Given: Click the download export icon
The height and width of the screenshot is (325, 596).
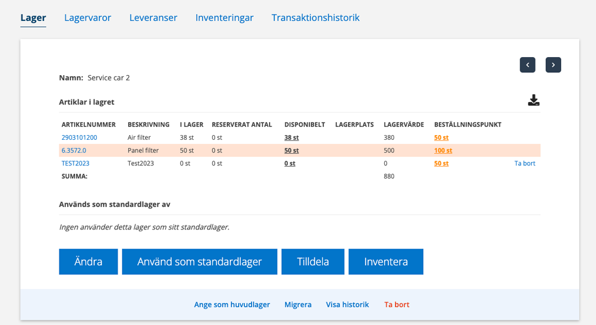Looking at the screenshot, I should tap(534, 100).
